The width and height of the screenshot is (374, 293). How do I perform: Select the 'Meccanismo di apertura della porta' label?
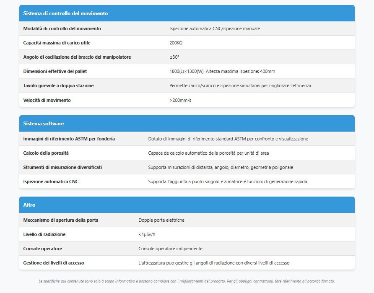pyautogui.click(x=61, y=220)
